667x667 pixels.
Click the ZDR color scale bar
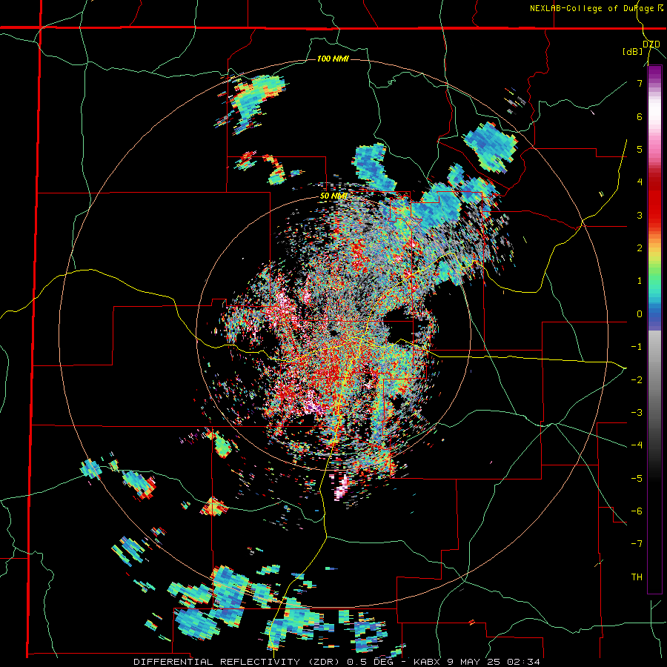[x=654, y=329]
